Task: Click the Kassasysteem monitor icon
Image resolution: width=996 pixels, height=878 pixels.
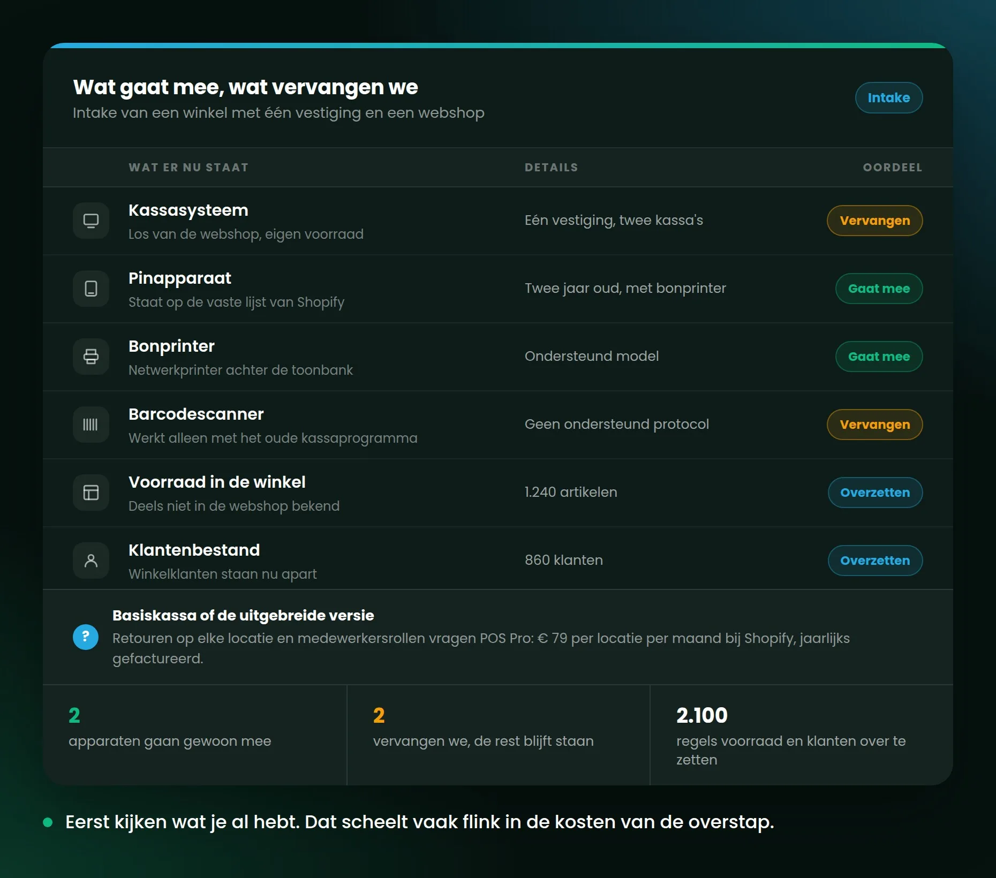Action: point(91,221)
